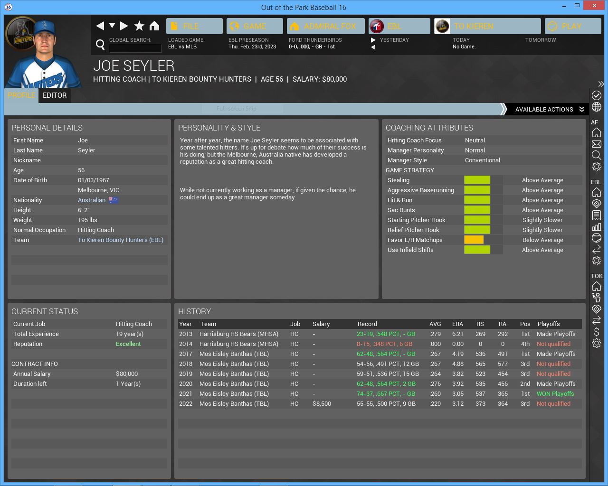Open the navigation history dropdown triangle

(112, 26)
